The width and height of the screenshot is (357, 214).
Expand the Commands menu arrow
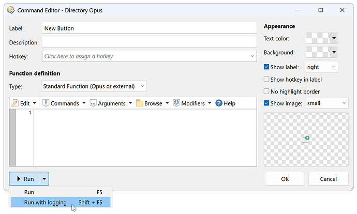click(x=84, y=103)
